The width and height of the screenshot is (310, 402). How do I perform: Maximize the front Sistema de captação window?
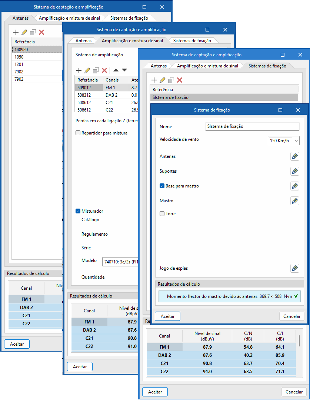[283, 55]
